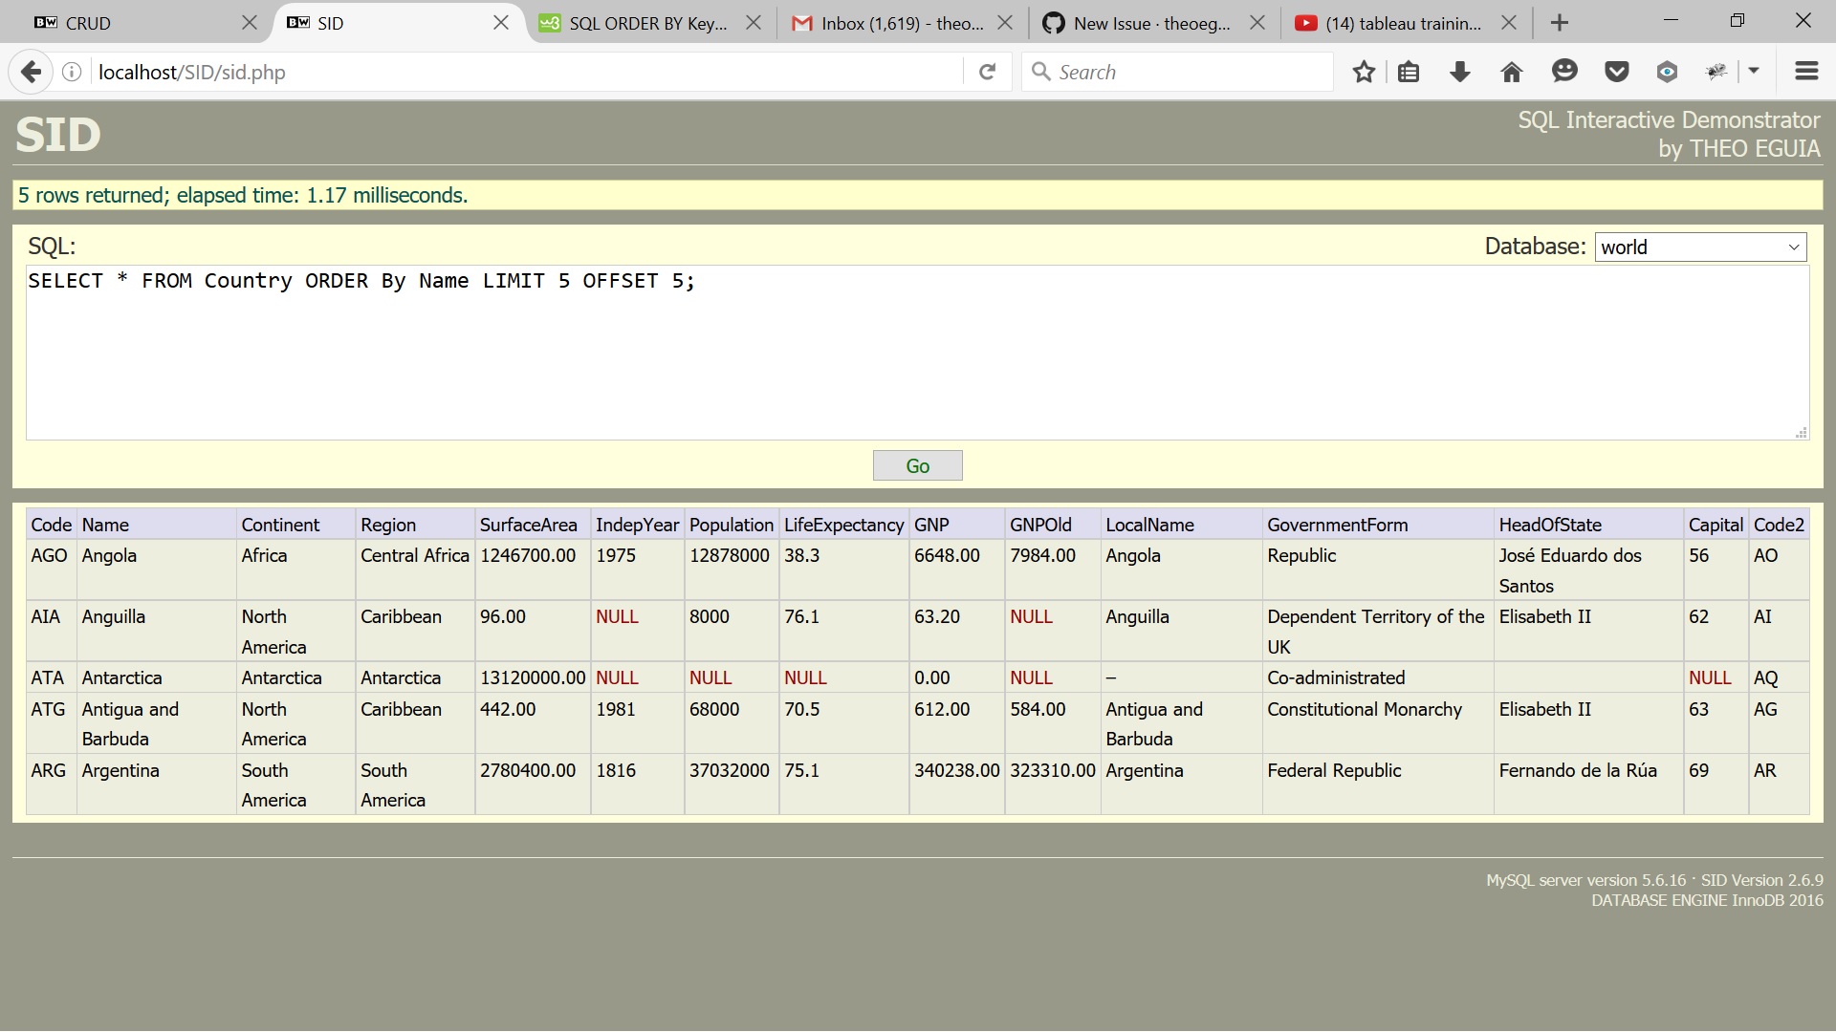Image resolution: width=1836 pixels, height=1032 pixels.
Task: Open the Pocket save icon
Action: [1616, 71]
